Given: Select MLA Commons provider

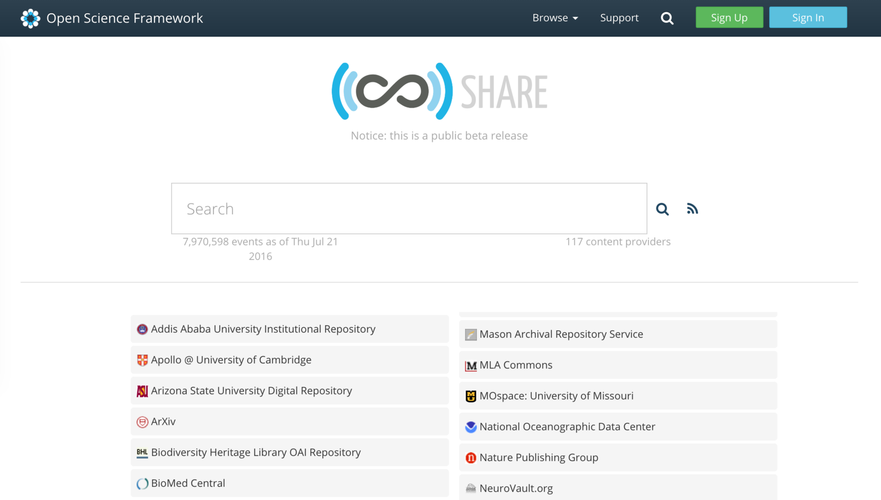Looking at the screenshot, I should click(x=618, y=365).
